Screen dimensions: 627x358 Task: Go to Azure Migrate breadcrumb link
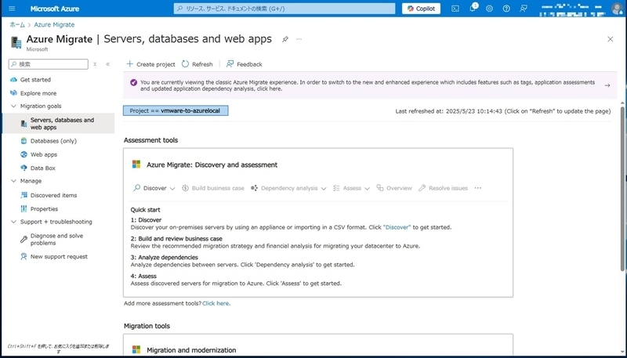pyautogui.click(x=54, y=24)
